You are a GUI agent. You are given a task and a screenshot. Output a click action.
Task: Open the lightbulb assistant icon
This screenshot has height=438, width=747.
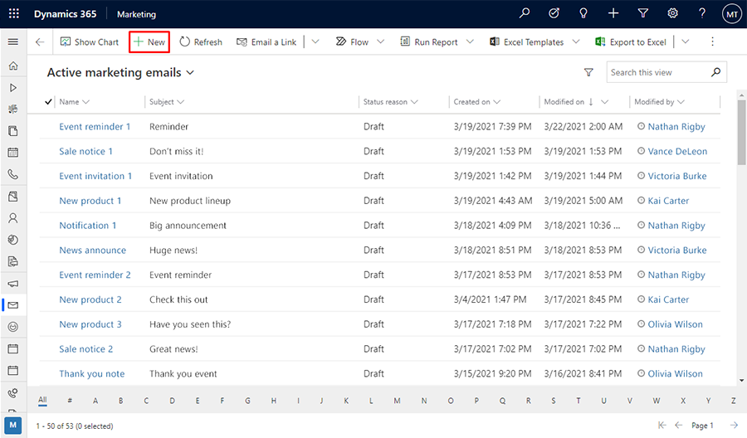(x=583, y=13)
